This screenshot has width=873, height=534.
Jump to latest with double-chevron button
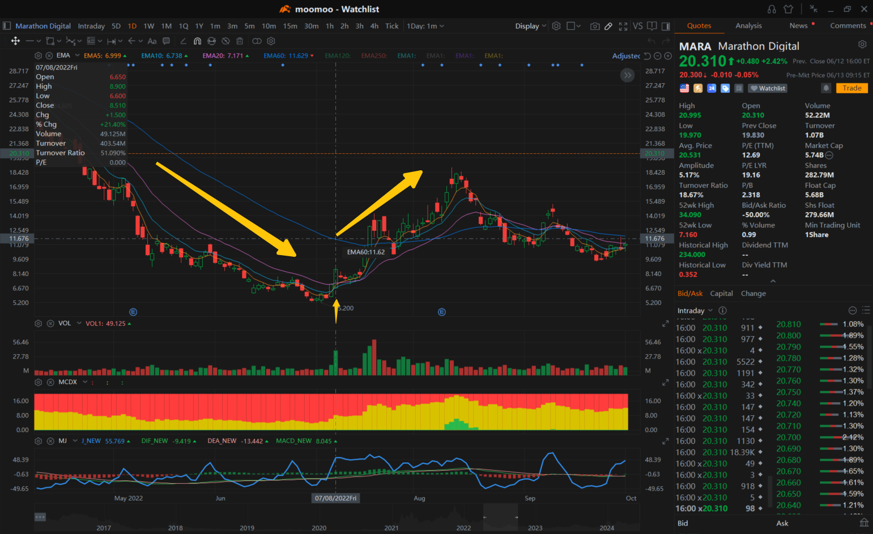(x=627, y=75)
